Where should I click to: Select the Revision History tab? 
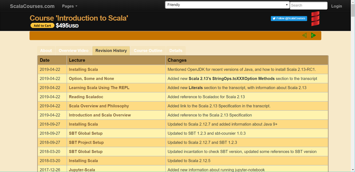click(x=111, y=51)
